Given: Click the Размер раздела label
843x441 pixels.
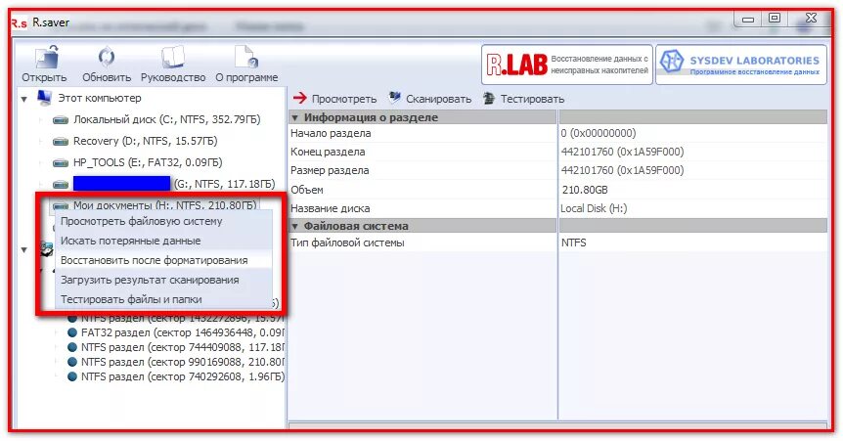Looking at the screenshot, I should click(330, 170).
